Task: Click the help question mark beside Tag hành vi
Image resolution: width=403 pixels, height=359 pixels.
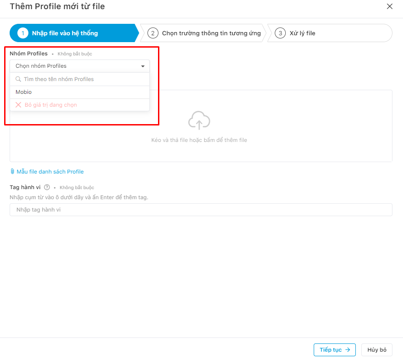Action: [47, 187]
